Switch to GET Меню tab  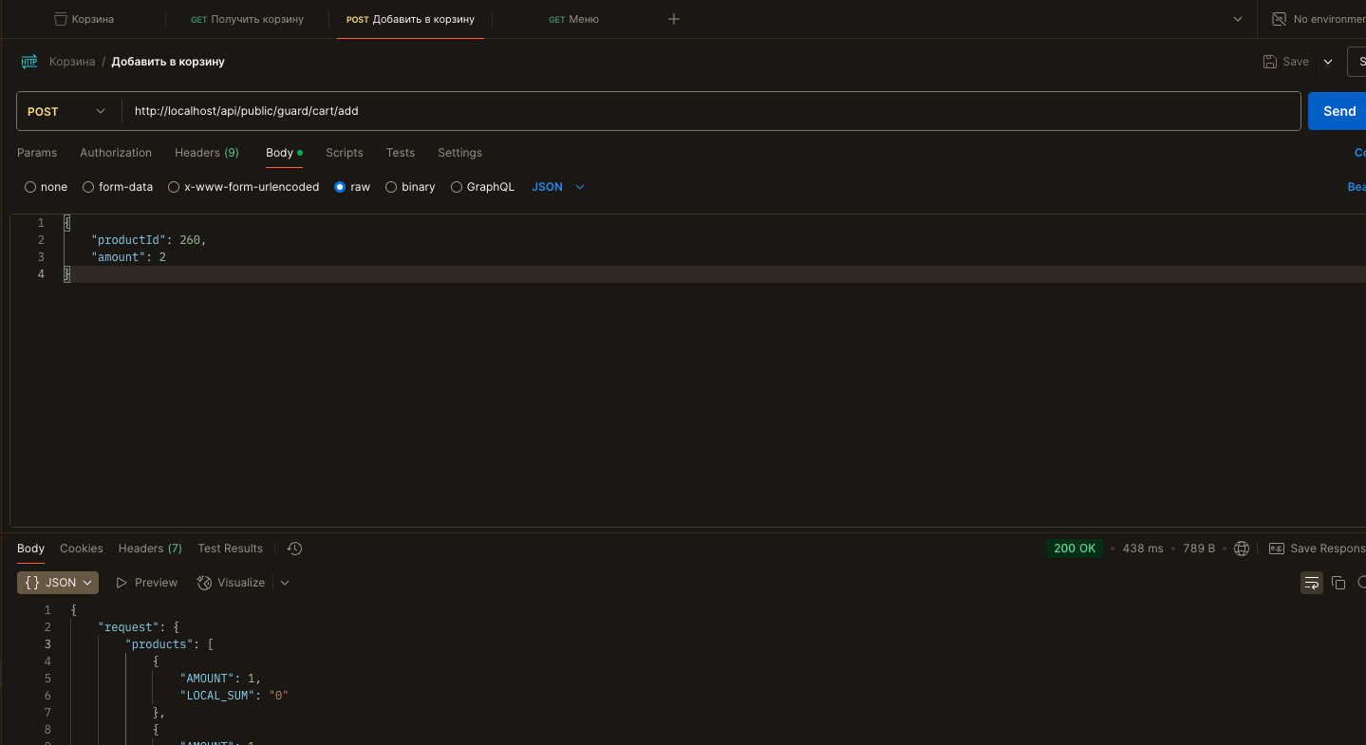coord(573,19)
